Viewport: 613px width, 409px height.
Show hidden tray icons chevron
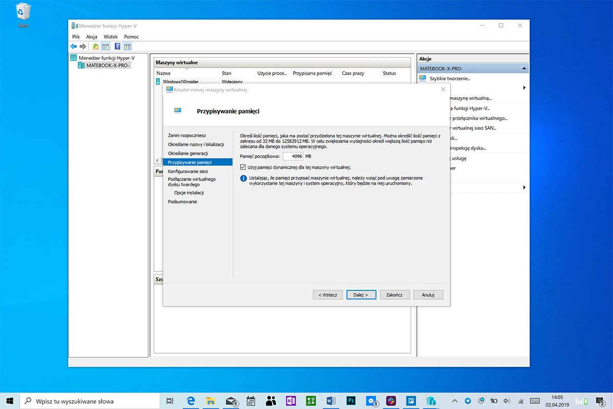point(455,401)
